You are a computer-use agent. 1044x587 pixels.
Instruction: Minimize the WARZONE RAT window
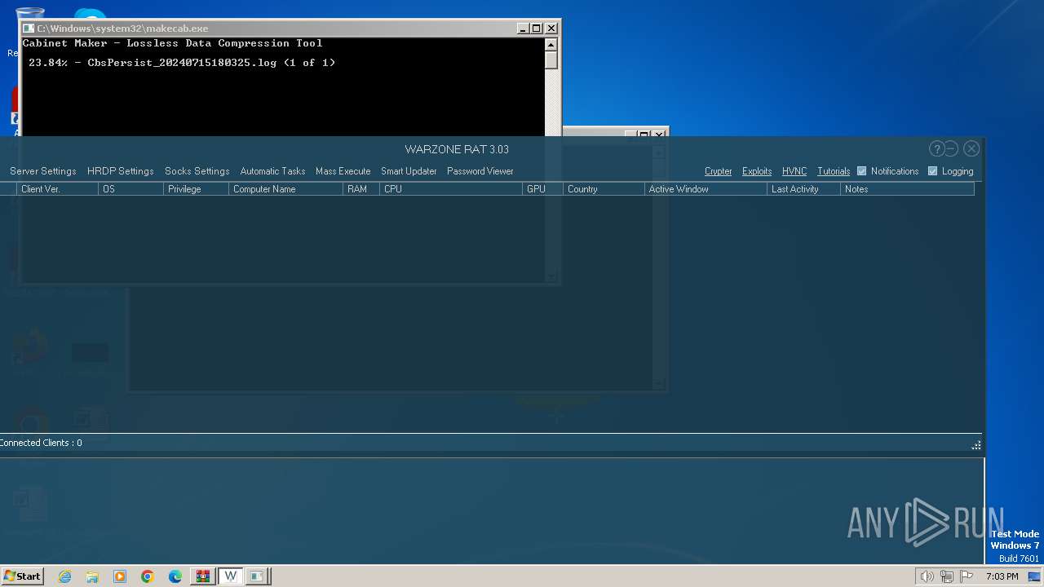pyautogui.click(x=951, y=148)
